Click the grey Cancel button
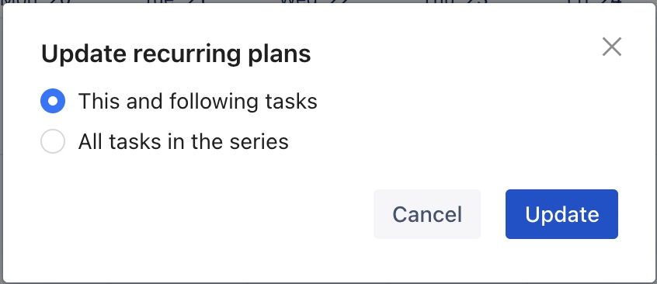 [427, 214]
